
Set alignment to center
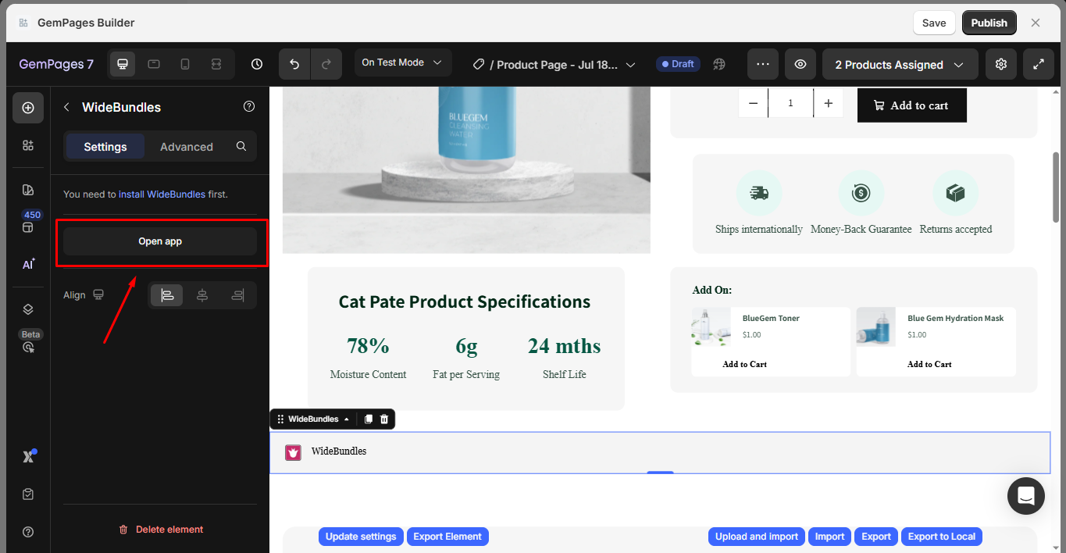click(202, 295)
